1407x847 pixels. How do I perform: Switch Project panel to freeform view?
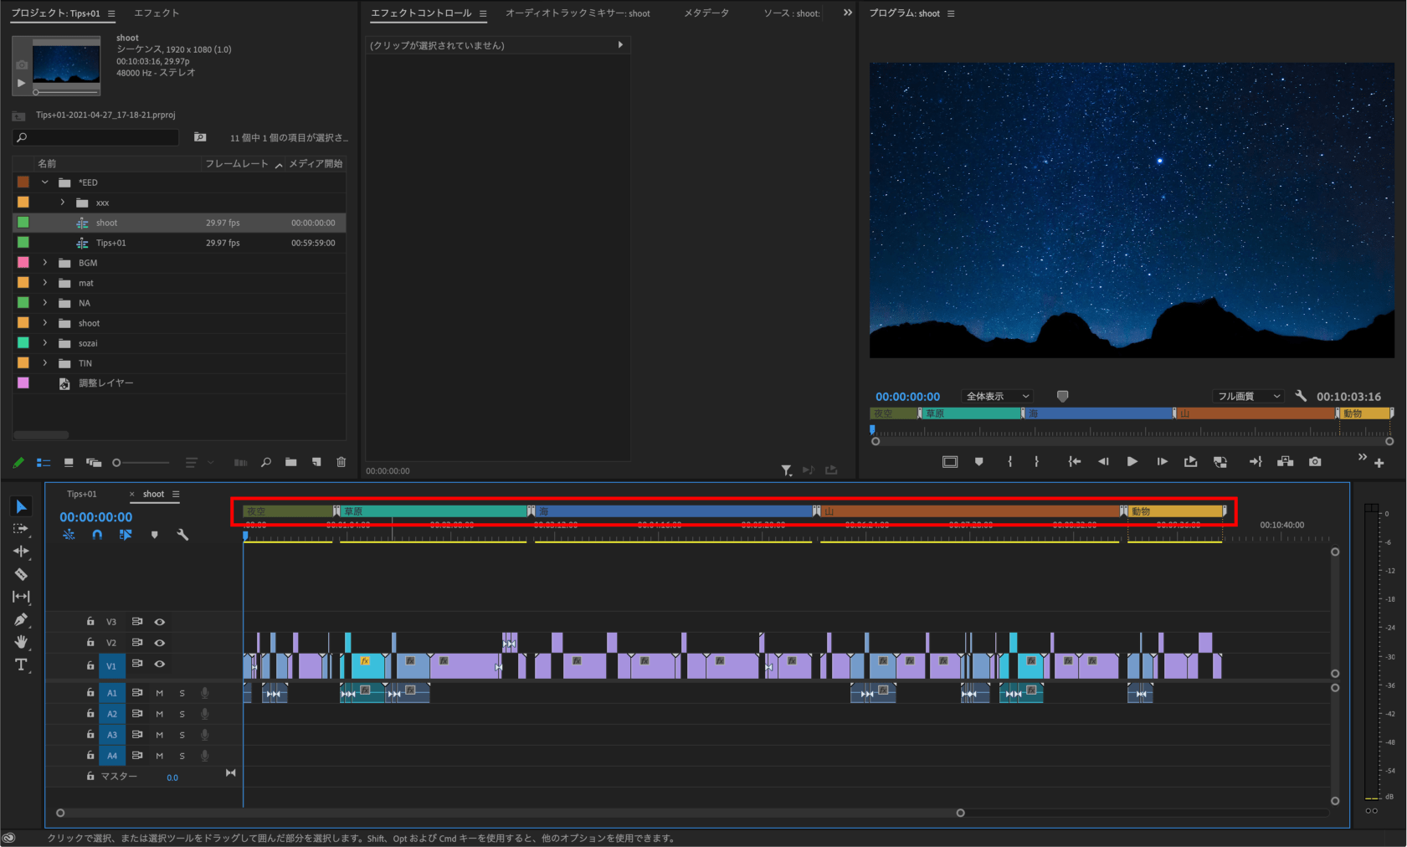(94, 462)
